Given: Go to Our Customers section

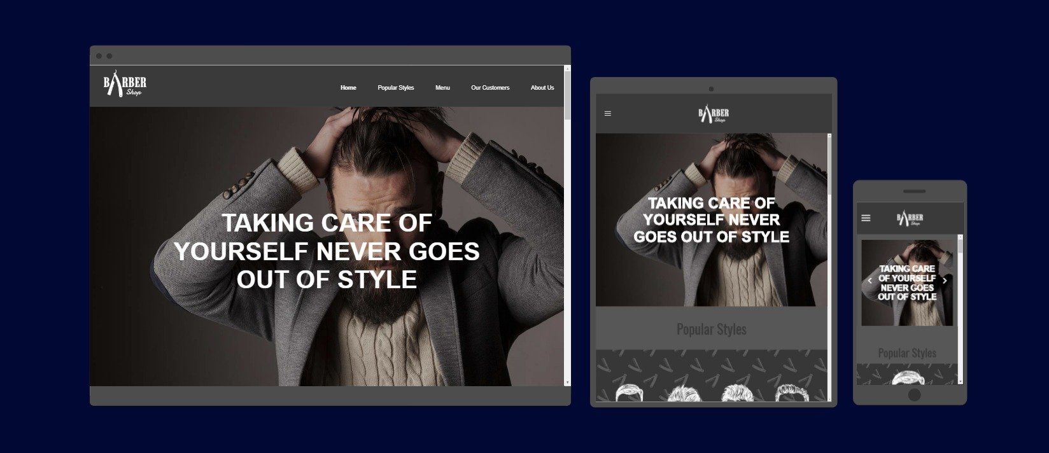Looking at the screenshot, I should pyautogui.click(x=490, y=88).
